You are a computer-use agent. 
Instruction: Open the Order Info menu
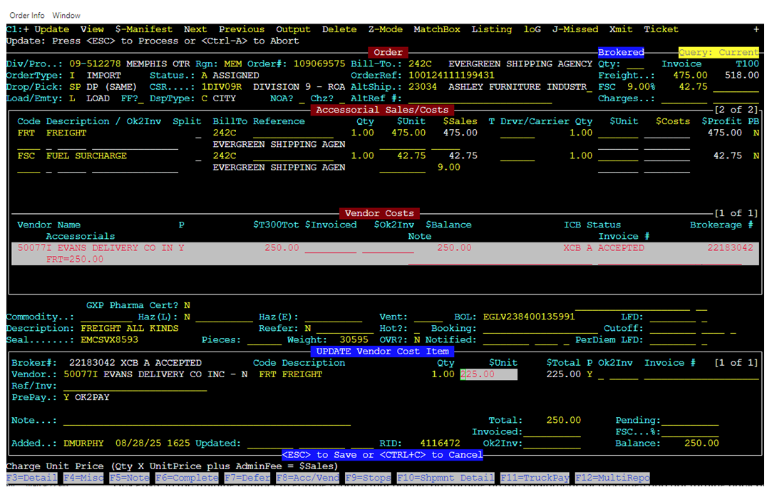(28, 15)
